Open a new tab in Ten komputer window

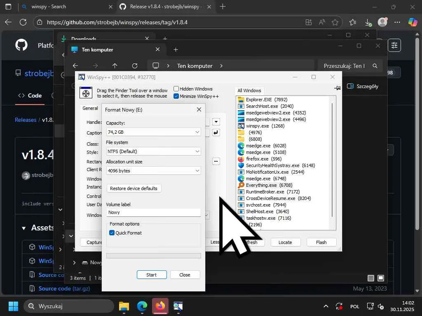pyautogui.click(x=176, y=49)
